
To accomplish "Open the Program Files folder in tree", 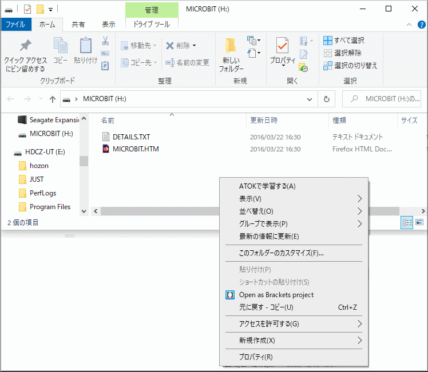I will coord(50,207).
